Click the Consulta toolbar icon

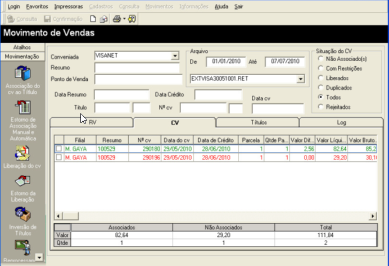point(11,19)
